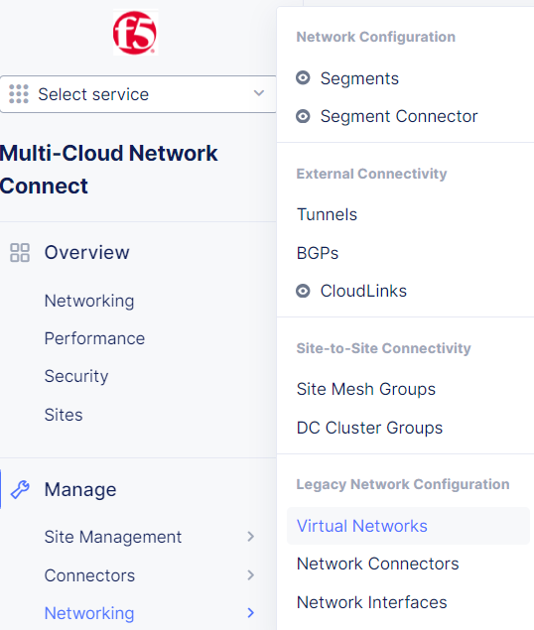Open DC Cluster Groups
This screenshot has height=630, width=534.
(369, 428)
